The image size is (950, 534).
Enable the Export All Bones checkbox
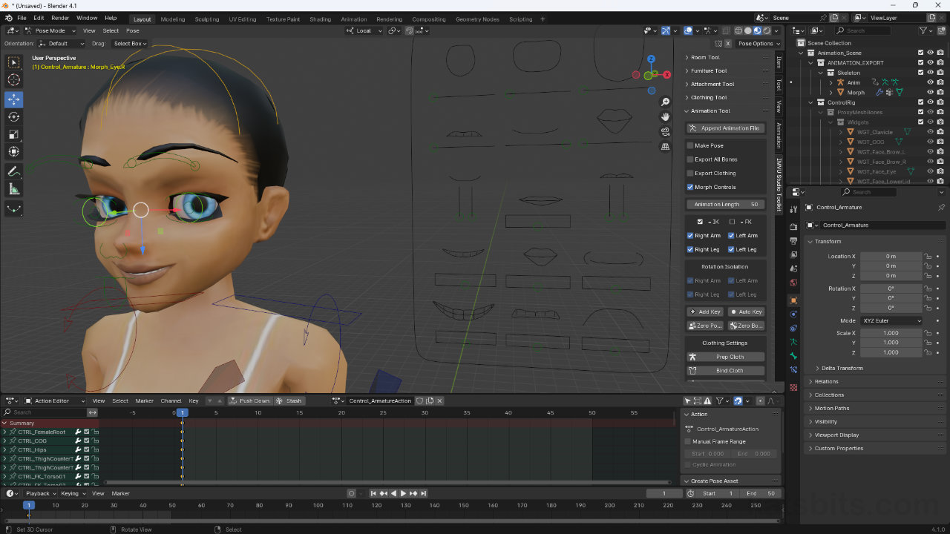tap(690, 159)
